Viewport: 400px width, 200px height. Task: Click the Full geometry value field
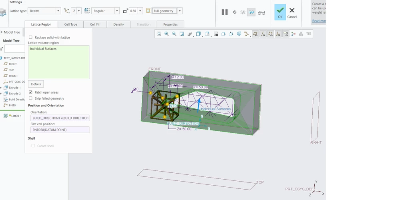[x=164, y=11]
